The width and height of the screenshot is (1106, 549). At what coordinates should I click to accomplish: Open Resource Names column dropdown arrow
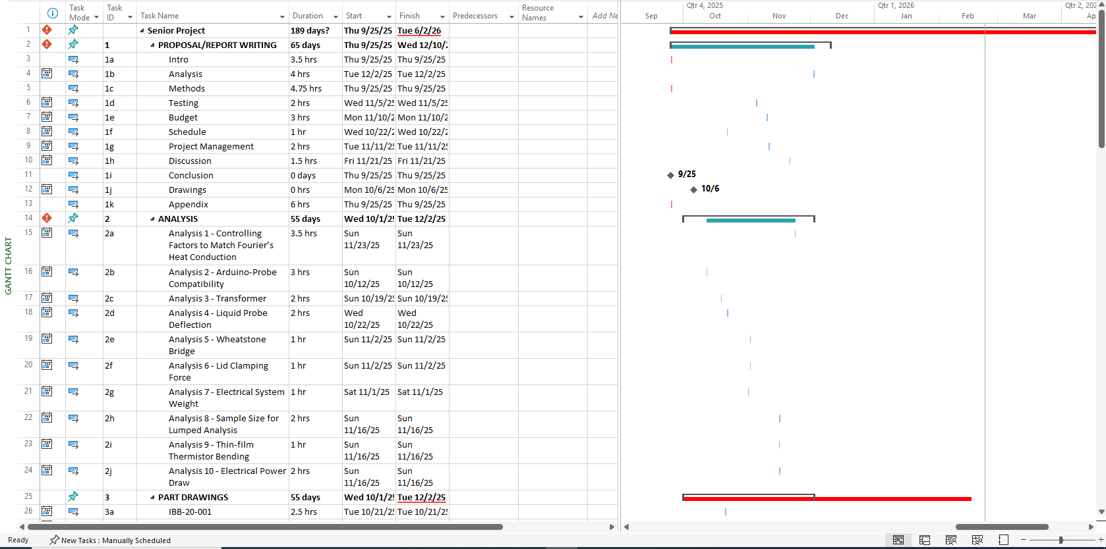pos(581,17)
